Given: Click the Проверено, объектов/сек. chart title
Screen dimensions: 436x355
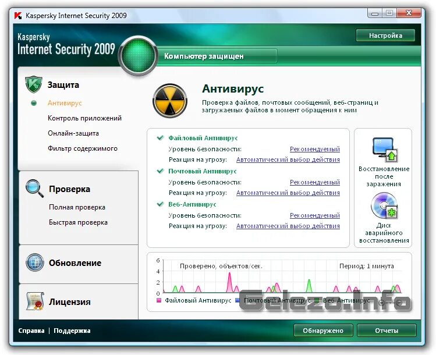Looking at the screenshot, I should (x=221, y=266).
